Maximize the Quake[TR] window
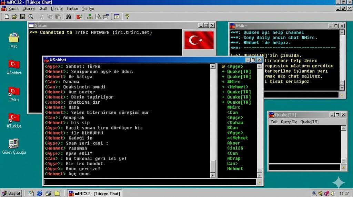This screenshot has width=353, height=197. 337,115
